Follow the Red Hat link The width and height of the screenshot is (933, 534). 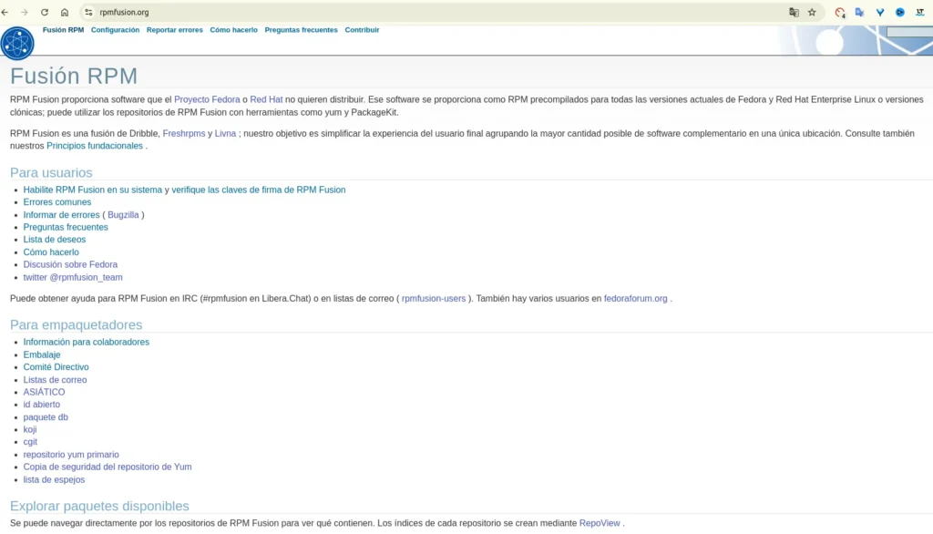tap(266, 99)
